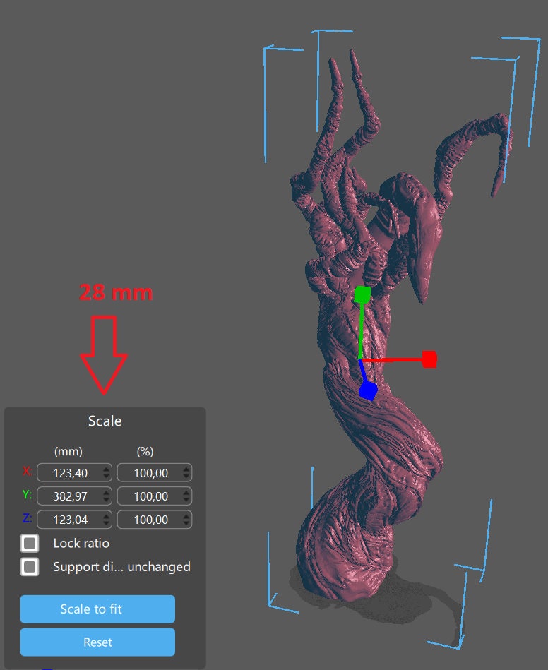
Task: Select the X percentage scale field
Action: [148, 473]
